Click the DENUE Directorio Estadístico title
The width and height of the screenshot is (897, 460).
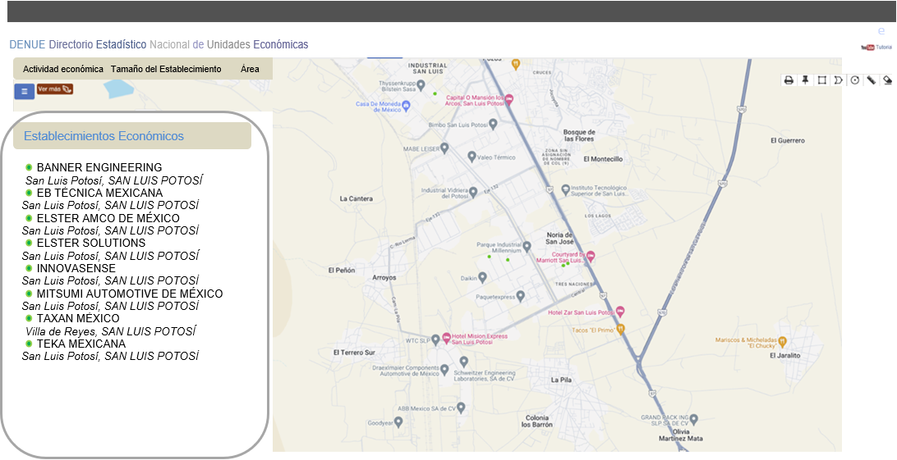point(159,44)
